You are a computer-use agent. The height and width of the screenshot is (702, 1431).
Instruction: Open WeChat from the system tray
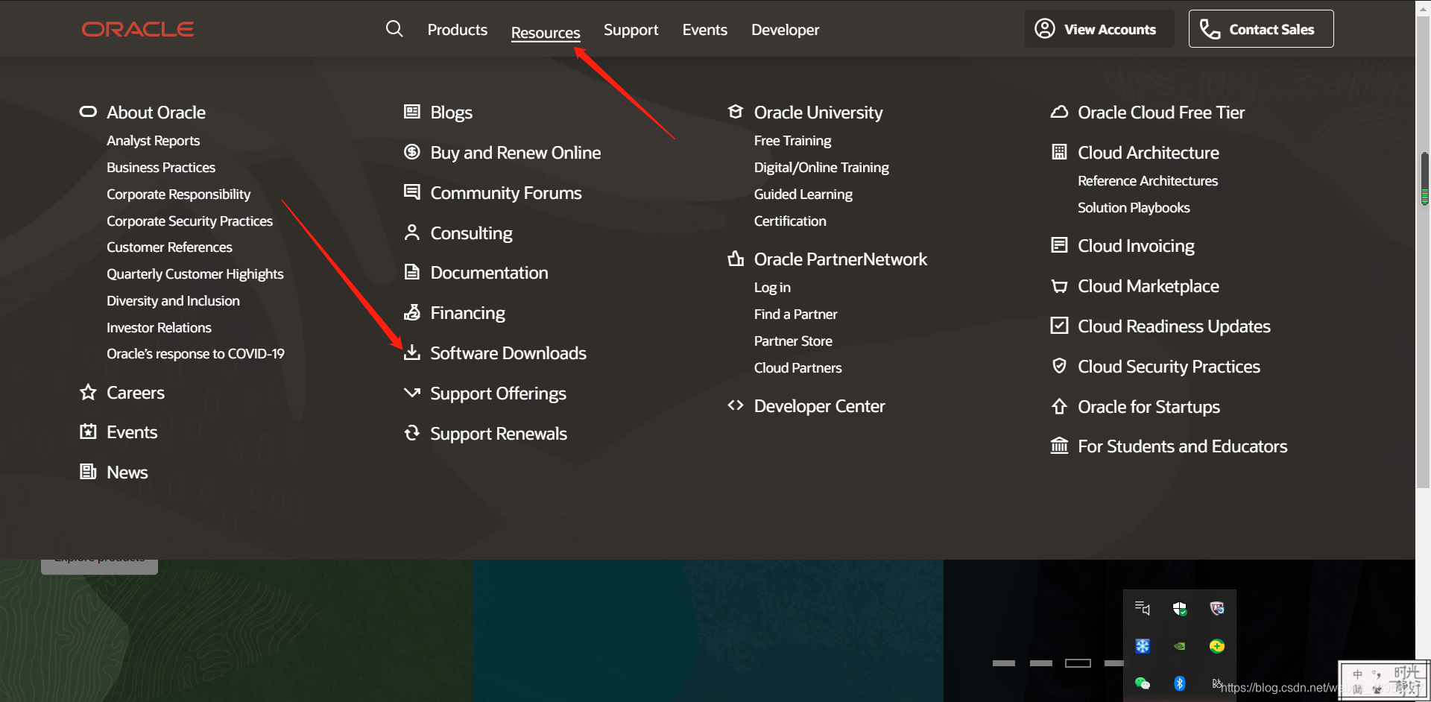click(1142, 683)
